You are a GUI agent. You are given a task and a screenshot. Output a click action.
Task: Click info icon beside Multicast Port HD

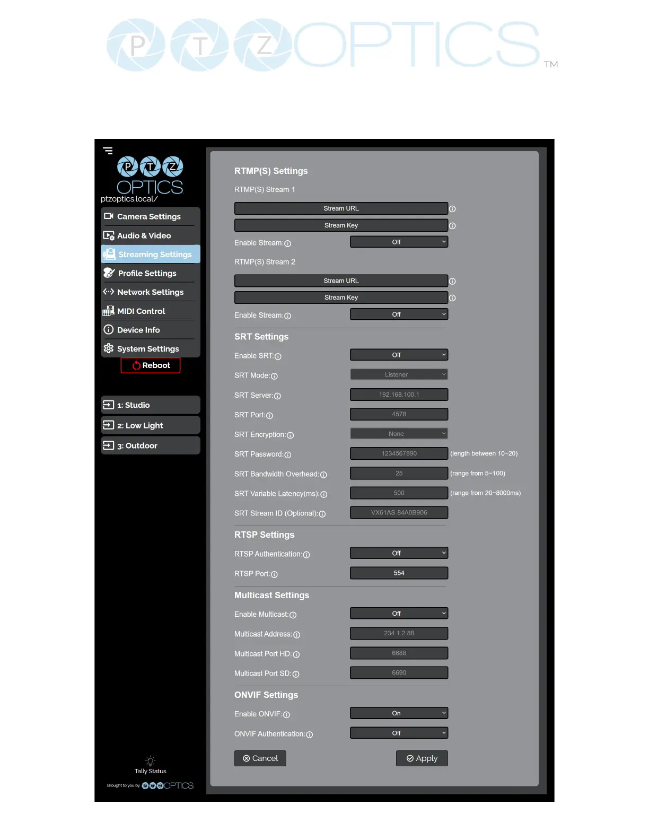tap(296, 655)
